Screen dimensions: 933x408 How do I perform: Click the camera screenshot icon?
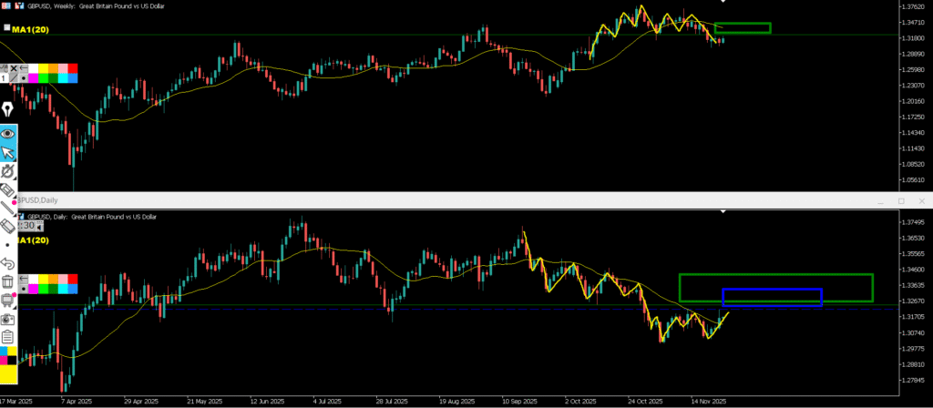point(8,320)
